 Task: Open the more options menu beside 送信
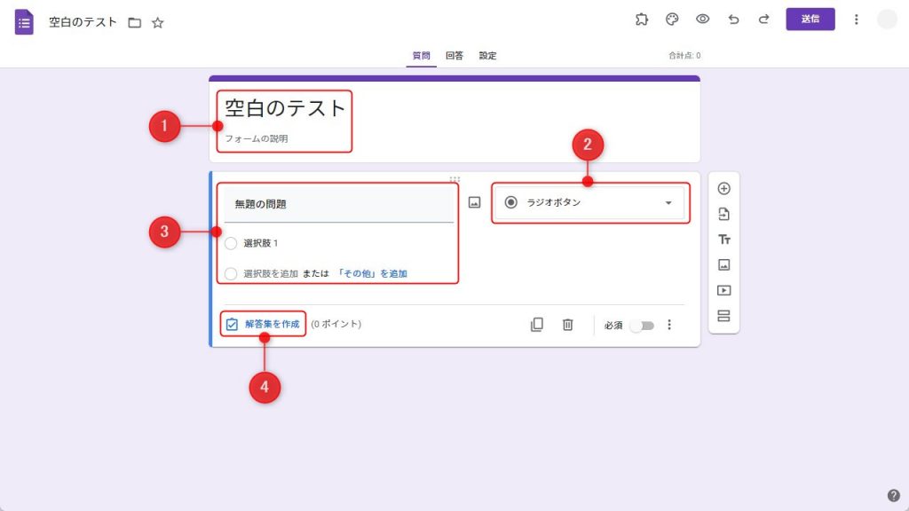click(x=857, y=20)
